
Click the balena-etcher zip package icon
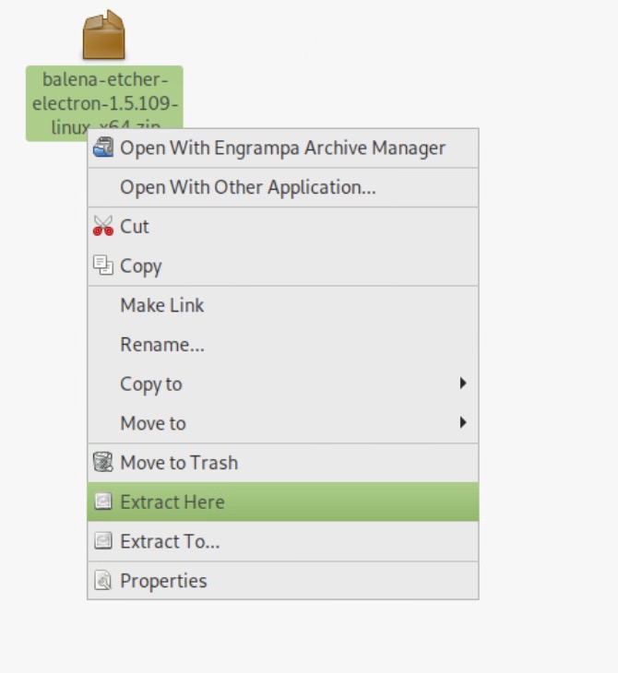(x=103, y=36)
